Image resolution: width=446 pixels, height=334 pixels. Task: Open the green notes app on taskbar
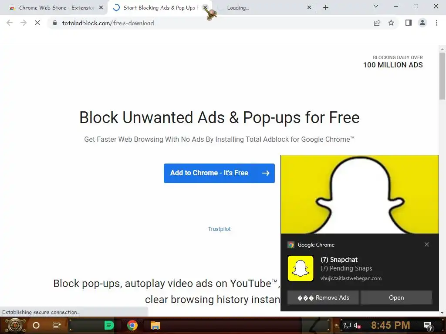pos(109,325)
